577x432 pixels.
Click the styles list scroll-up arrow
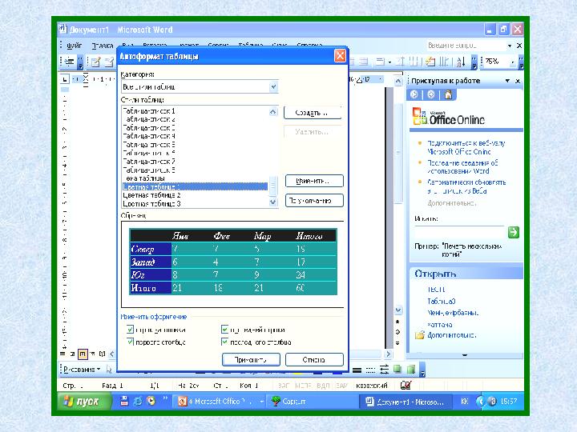(273, 112)
